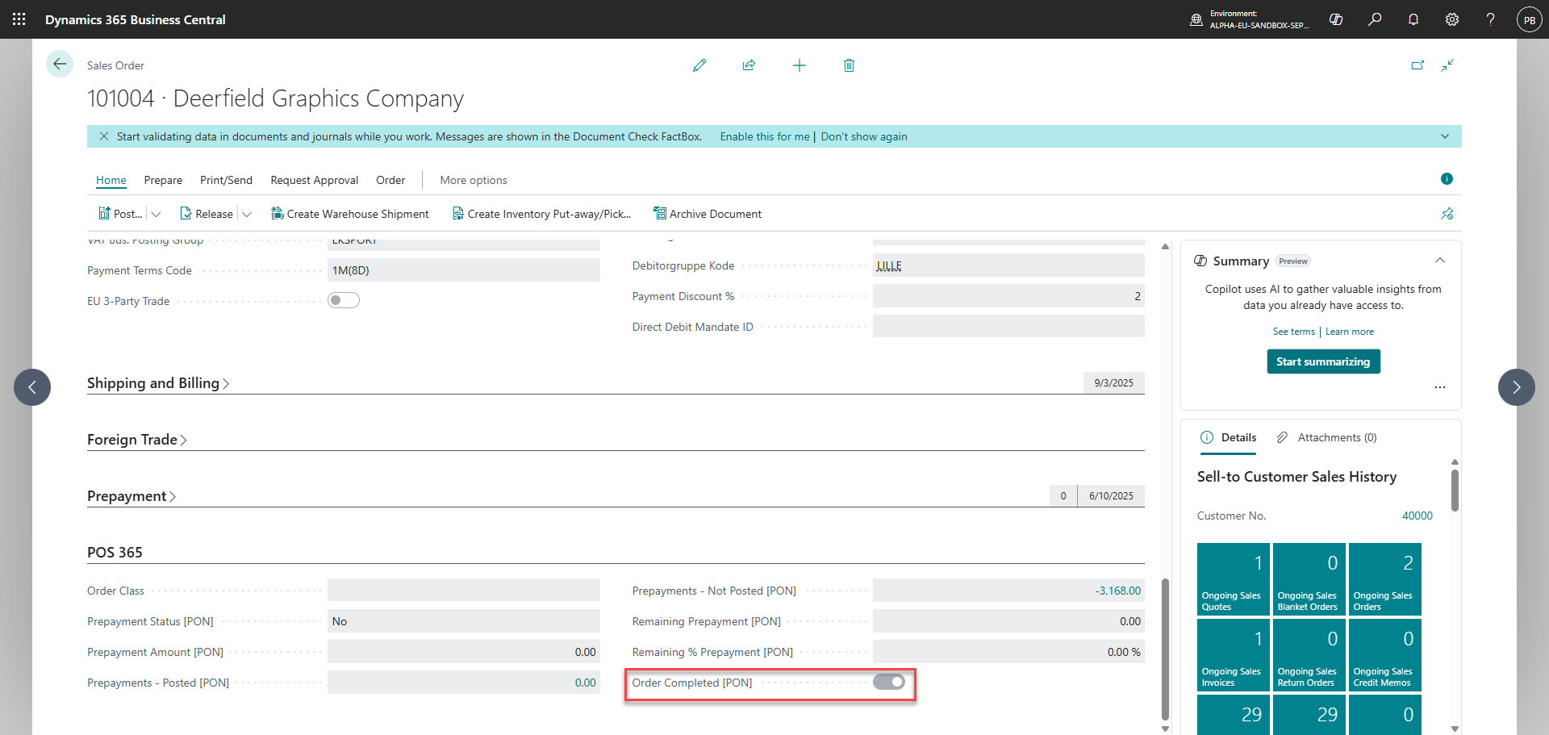
Task: Click Enable this for me link
Action: click(x=765, y=136)
